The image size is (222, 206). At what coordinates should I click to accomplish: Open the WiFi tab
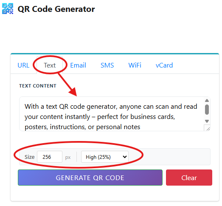pos(135,65)
